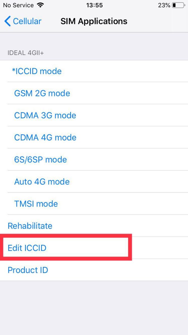Tap the SIM Applications title

click(x=94, y=21)
